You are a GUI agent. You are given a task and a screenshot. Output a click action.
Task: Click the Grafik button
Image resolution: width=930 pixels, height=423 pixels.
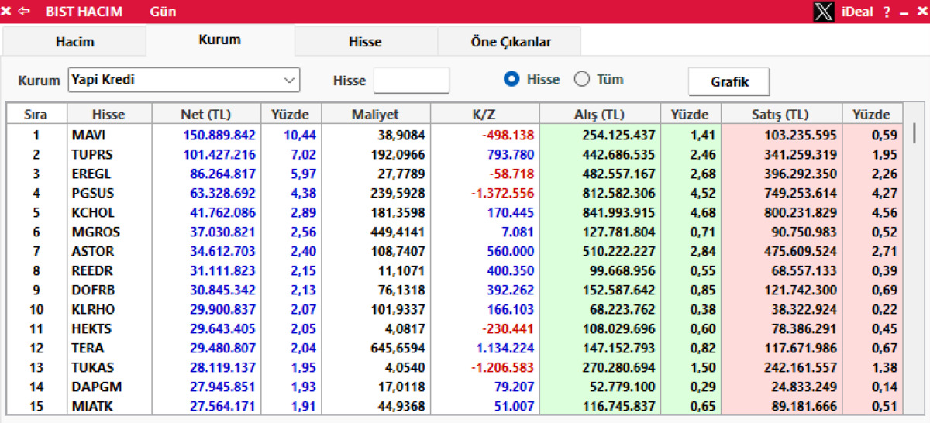tap(729, 81)
